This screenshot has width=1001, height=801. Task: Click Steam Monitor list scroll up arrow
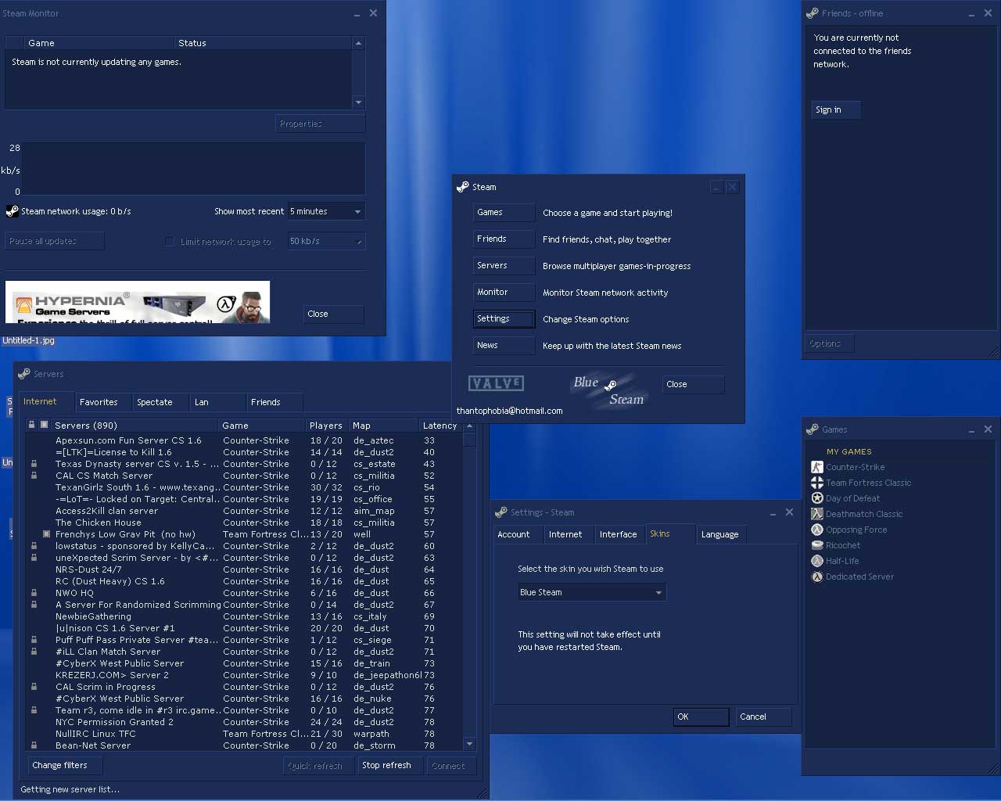click(x=359, y=43)
